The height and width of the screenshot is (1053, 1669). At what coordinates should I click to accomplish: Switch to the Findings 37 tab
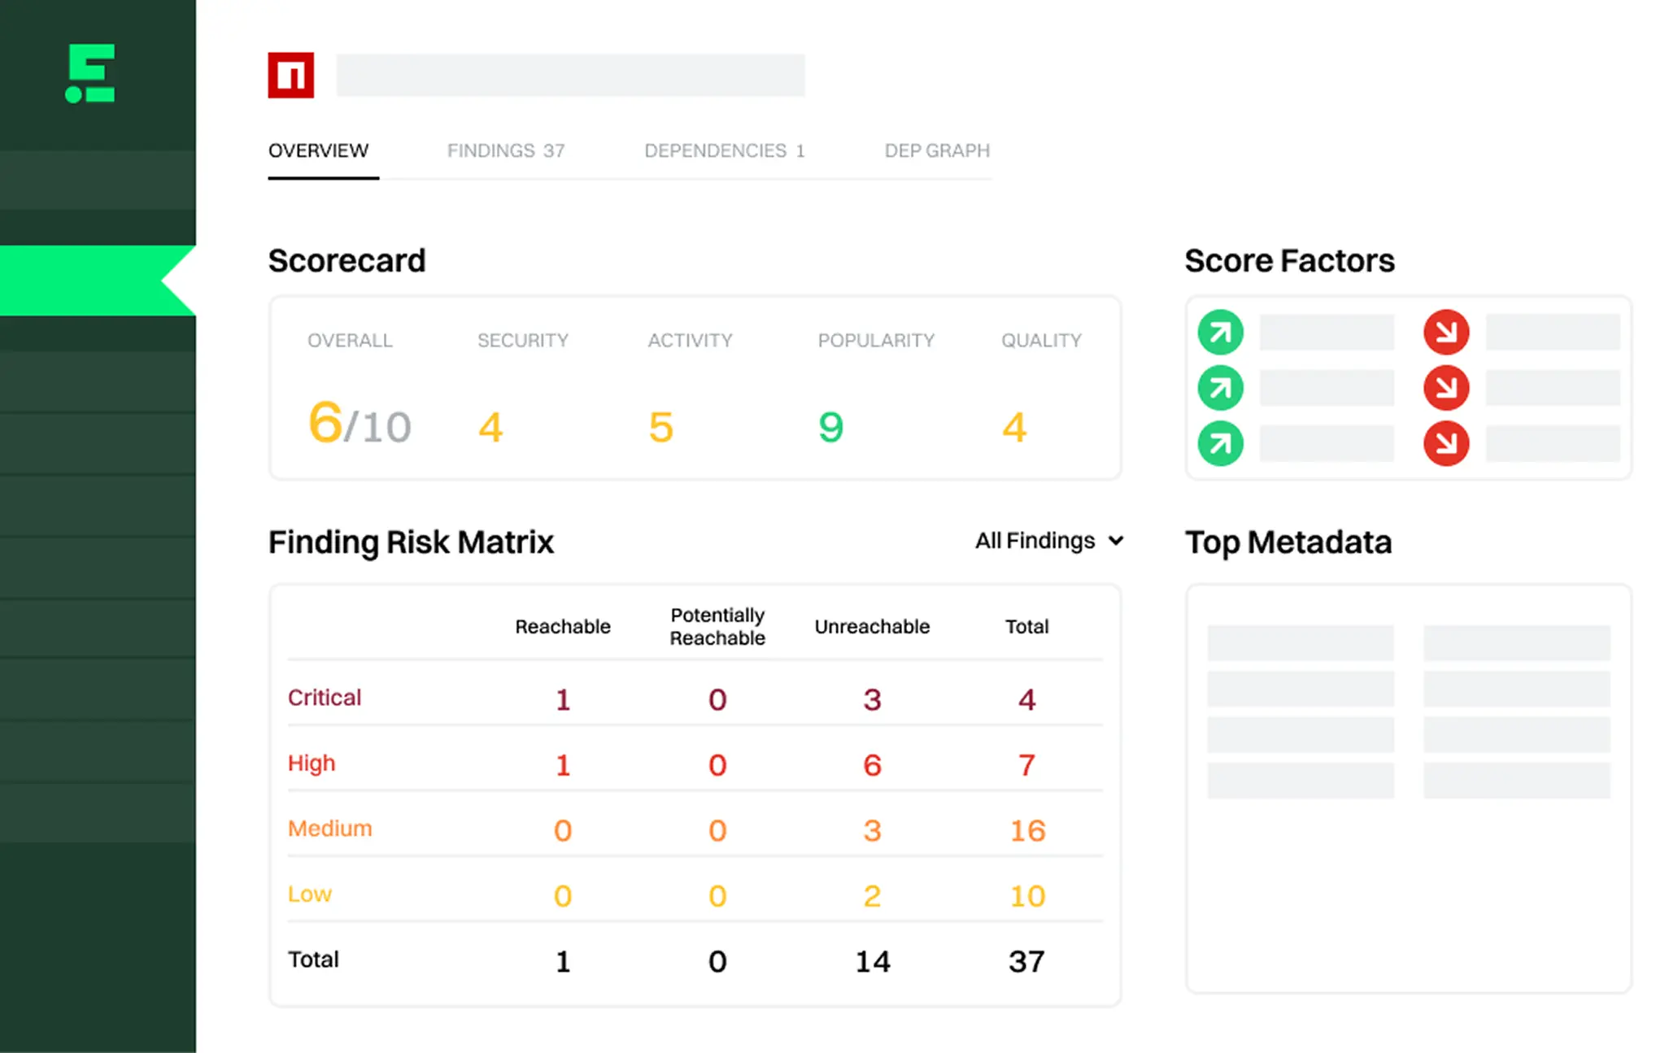point(505,151)
